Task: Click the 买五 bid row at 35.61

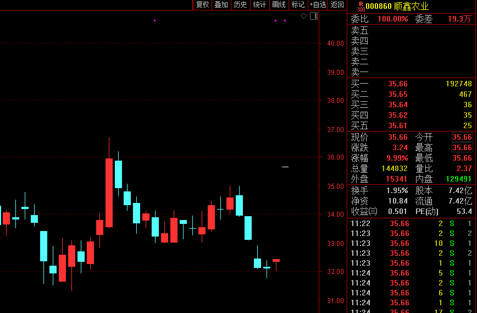Action: [x=411, y=126]
